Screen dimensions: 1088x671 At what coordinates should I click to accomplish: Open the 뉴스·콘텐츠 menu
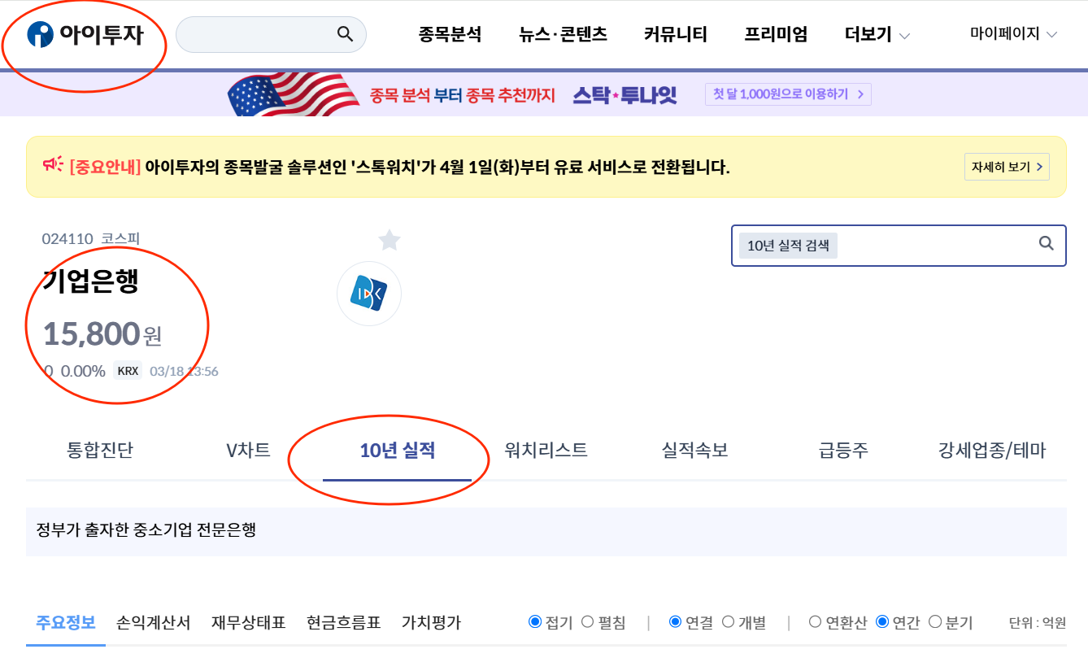click(x=563, y=34)
